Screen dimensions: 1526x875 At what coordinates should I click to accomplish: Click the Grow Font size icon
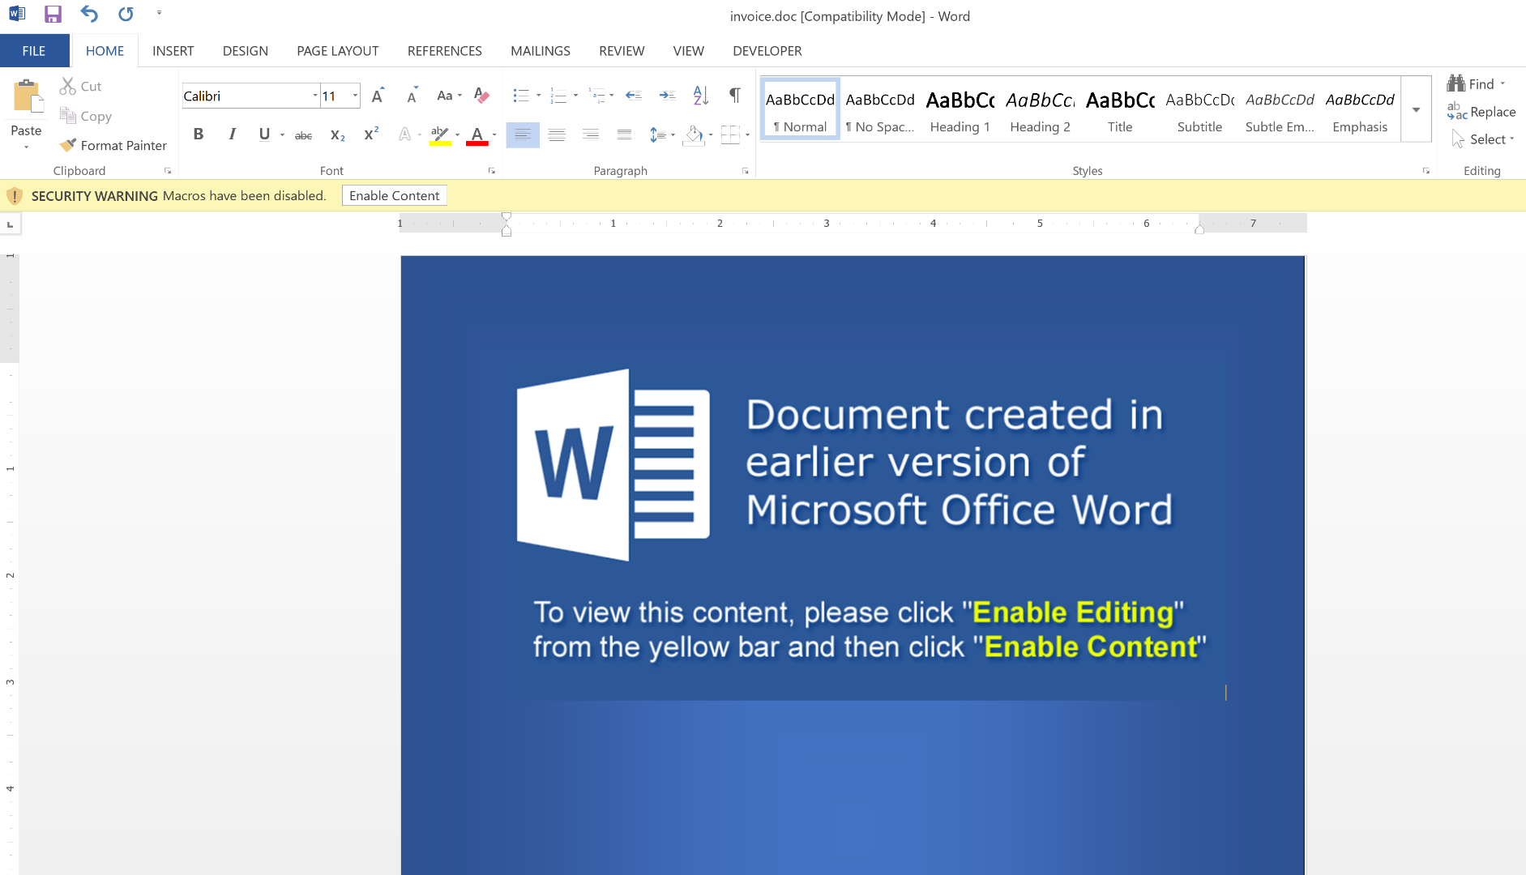pos(378,96)
